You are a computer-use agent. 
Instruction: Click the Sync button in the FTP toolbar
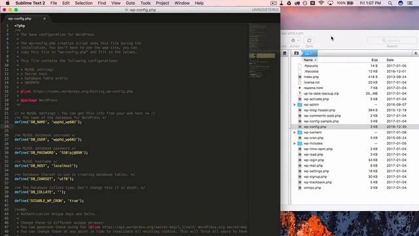pyautogui.click(x=309, y=41)
